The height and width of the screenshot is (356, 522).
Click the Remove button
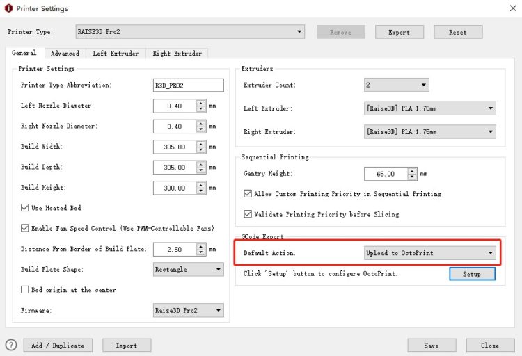(x=340, y=32)
